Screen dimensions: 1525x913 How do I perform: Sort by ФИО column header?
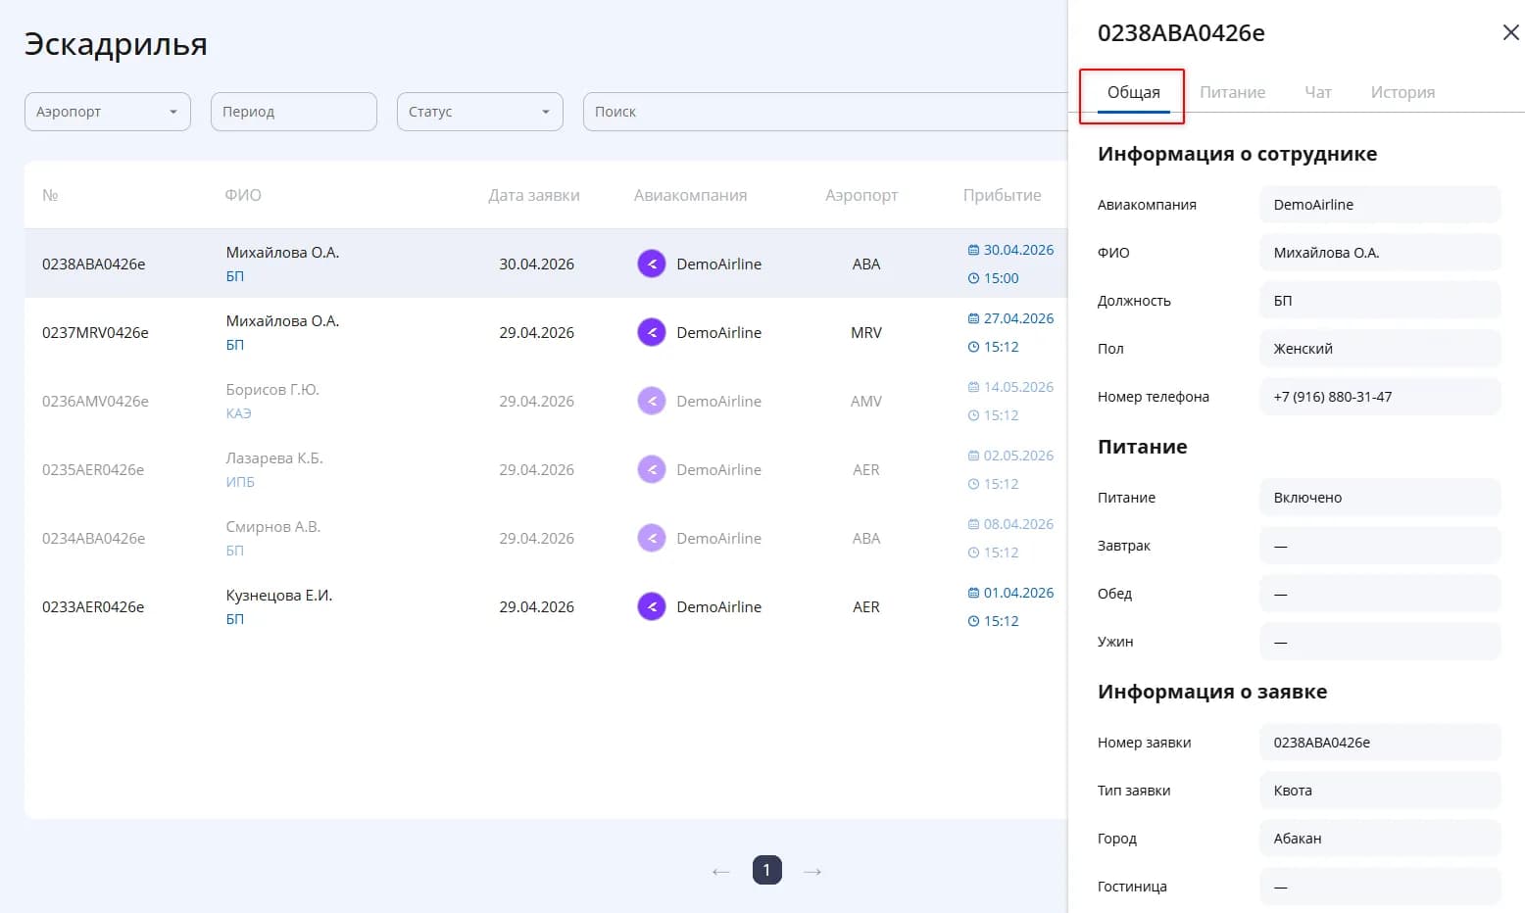[x=243, y=195]
